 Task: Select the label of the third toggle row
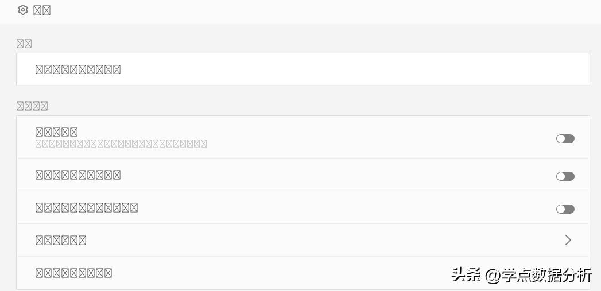click(87, 208)
